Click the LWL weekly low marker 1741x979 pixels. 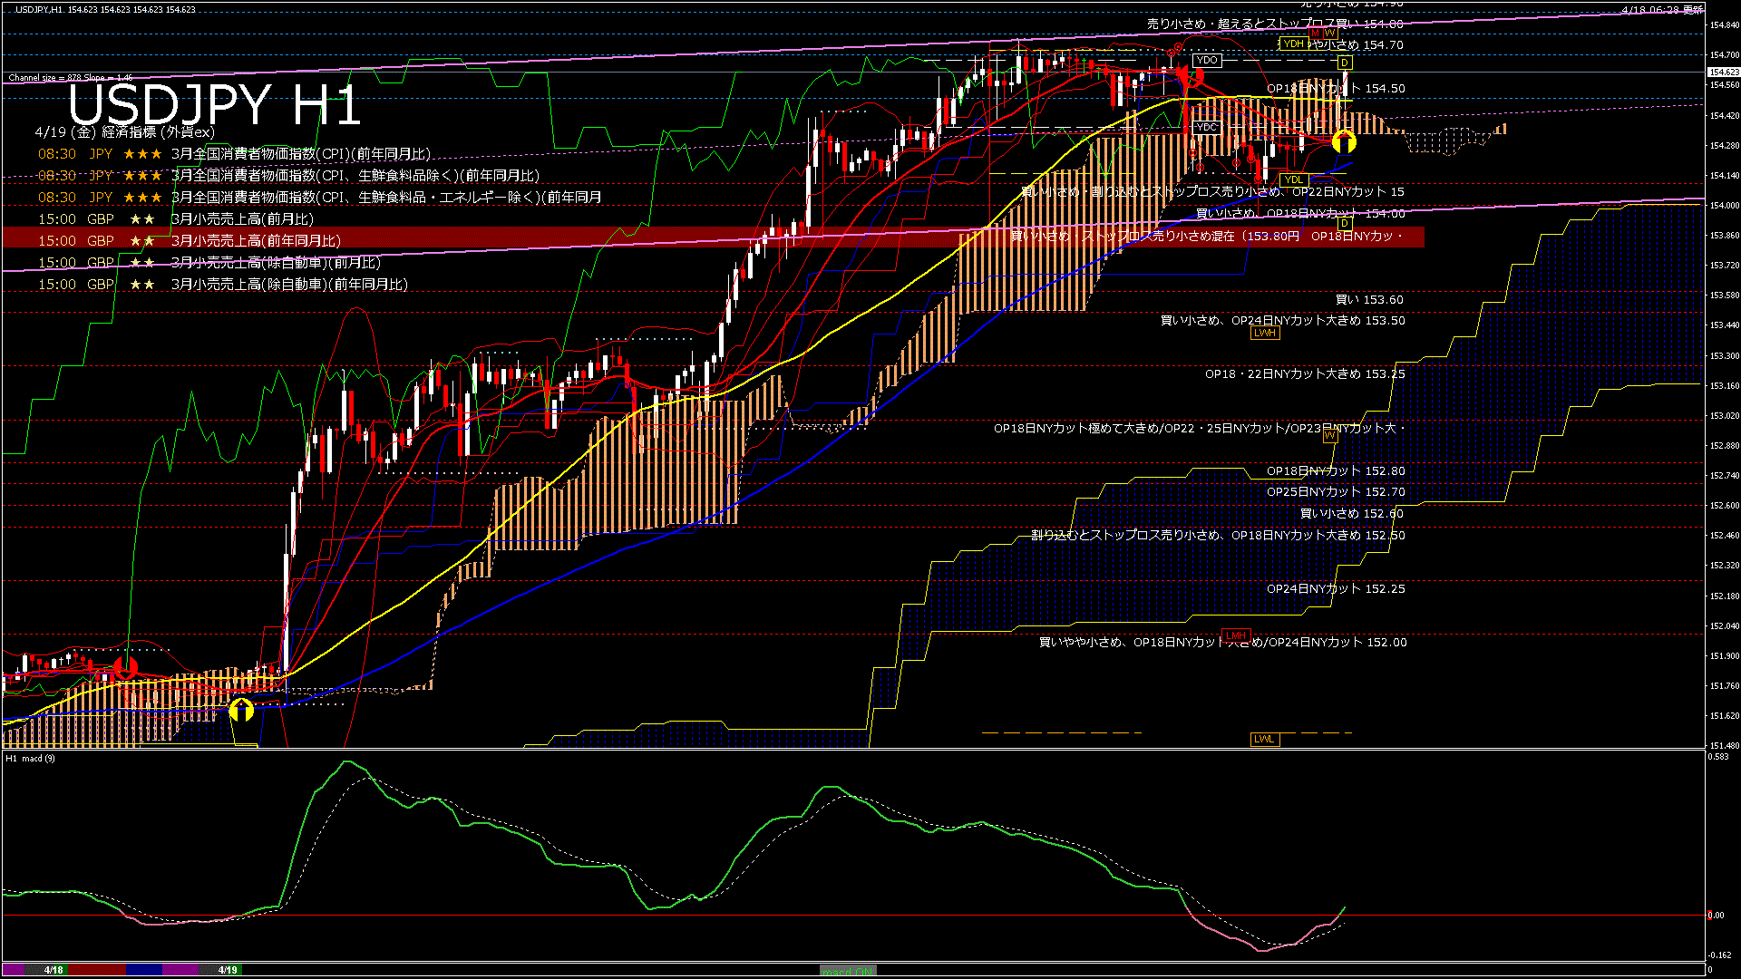1264,740
